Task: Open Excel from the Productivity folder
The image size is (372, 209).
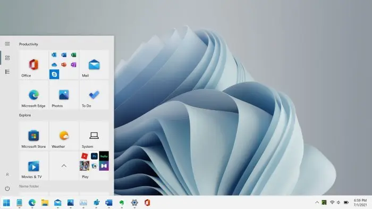Action: coord(73,55)
